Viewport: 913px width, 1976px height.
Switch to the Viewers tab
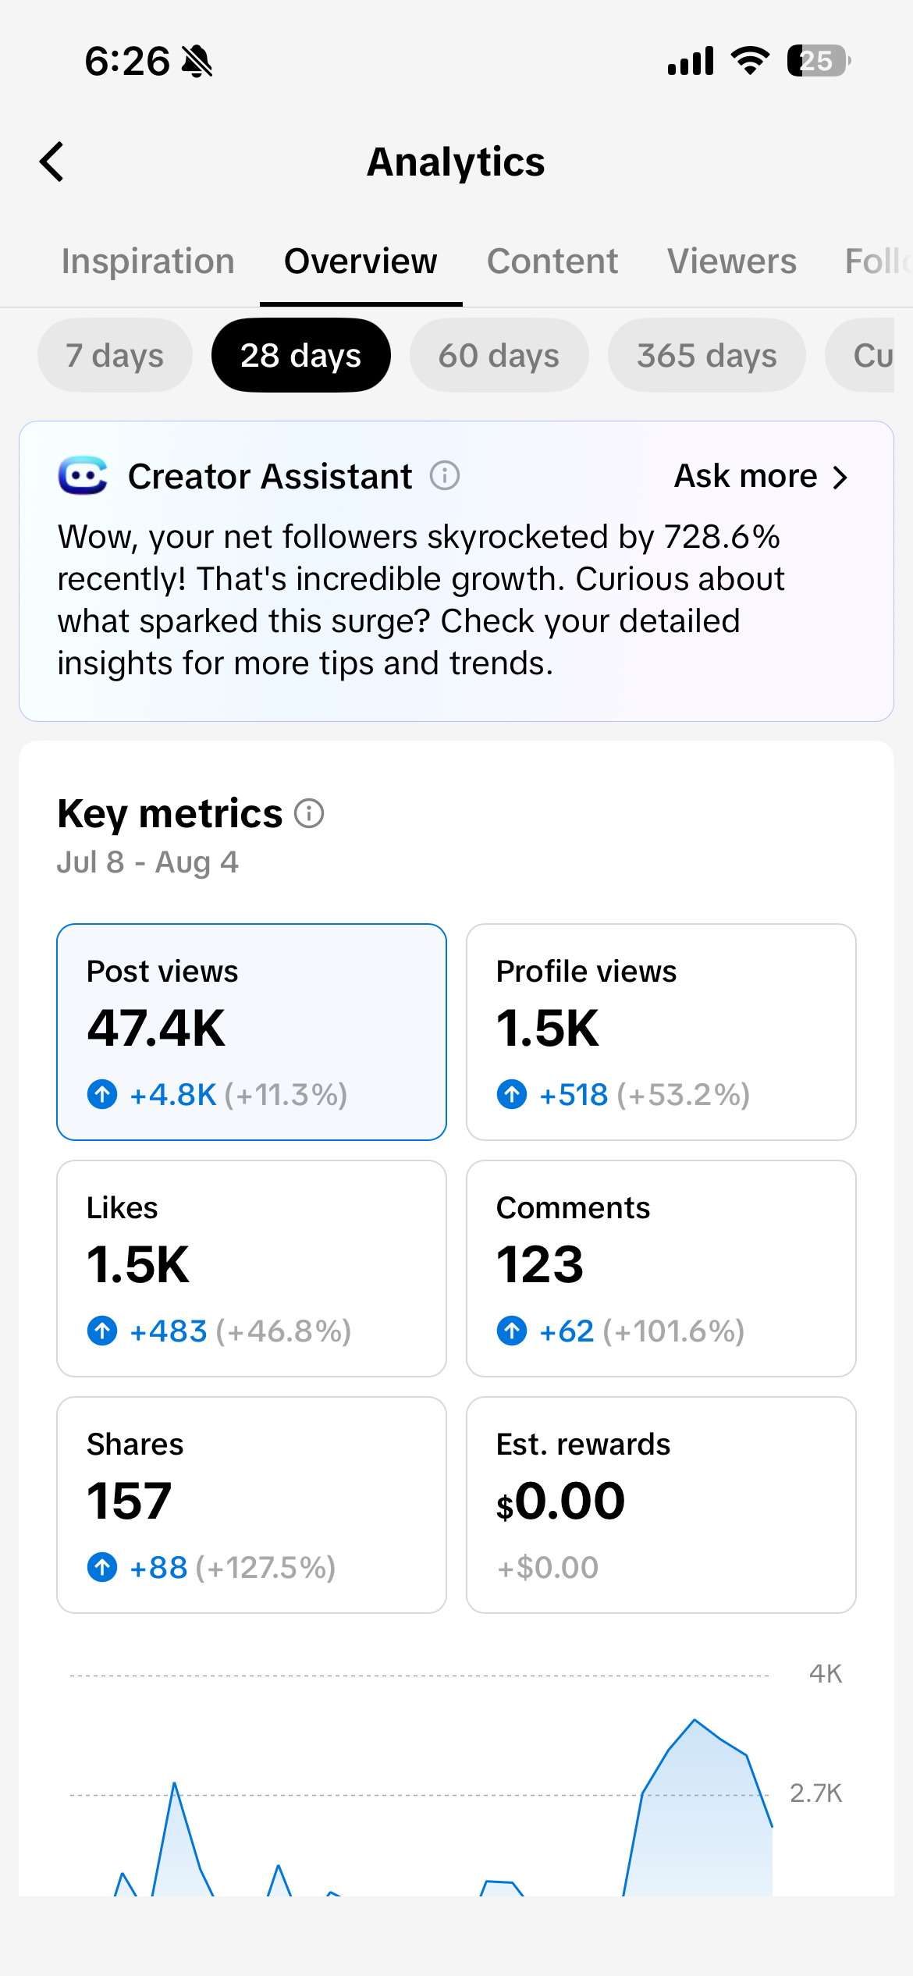(x=732, y=261)
